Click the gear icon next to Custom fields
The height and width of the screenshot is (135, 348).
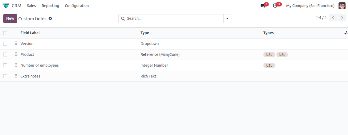(x=51, y=19)
